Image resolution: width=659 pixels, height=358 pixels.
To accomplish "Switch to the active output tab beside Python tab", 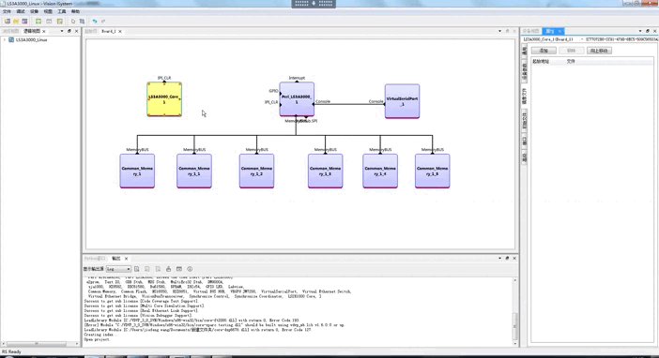I will (x=116, y=259).
